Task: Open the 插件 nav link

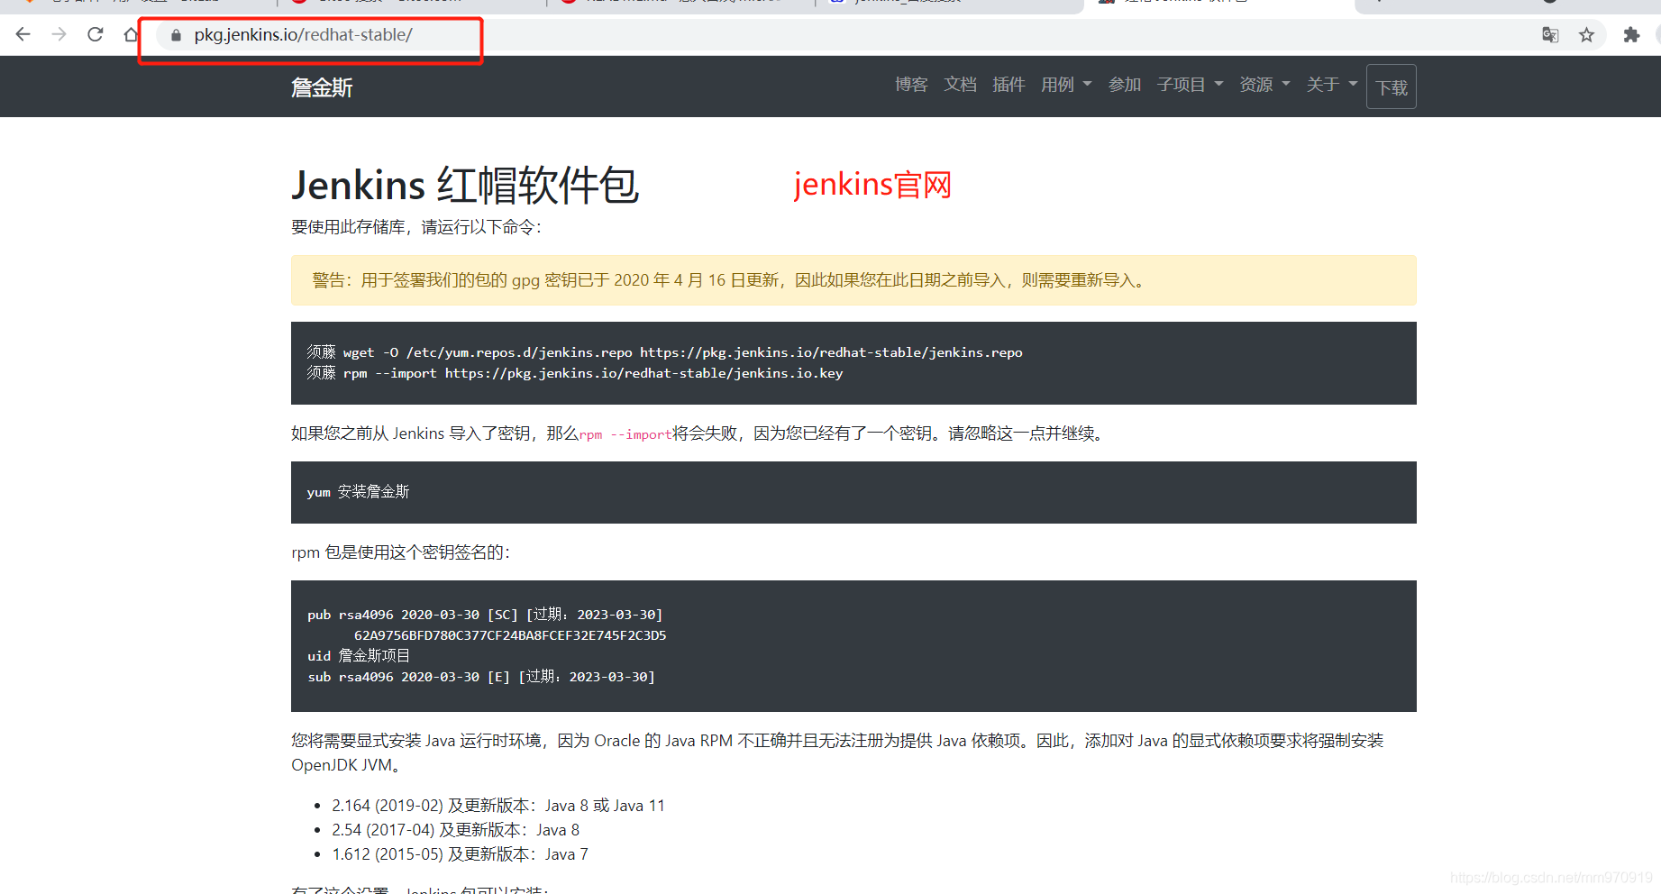Action: (1008, 85)
